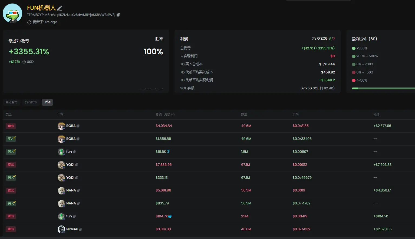Click the dolphin icon next to $16.6K

(168, 152)
